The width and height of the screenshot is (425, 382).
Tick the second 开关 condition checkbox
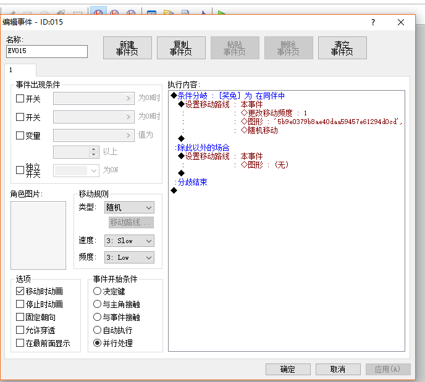tap(20, 117)
